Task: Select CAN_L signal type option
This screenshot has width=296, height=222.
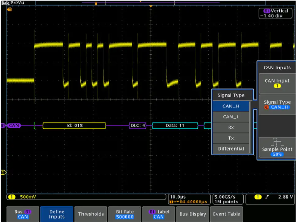Action: pyautogui.click(x=231, y=117)
